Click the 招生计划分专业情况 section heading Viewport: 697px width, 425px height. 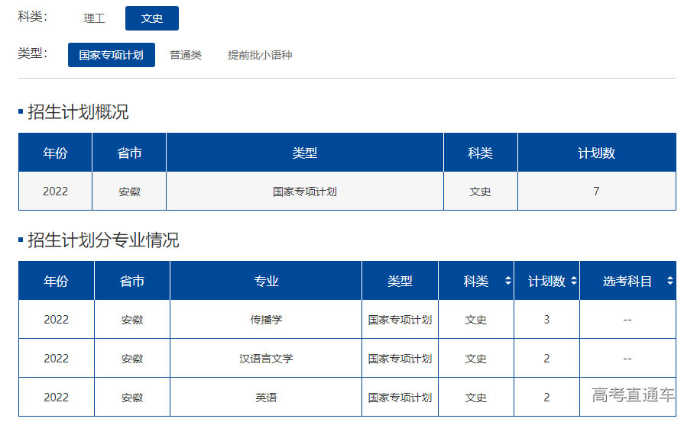103,240
